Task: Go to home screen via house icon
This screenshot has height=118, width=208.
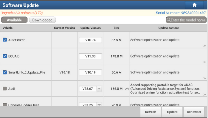Action: click(195, 5)
